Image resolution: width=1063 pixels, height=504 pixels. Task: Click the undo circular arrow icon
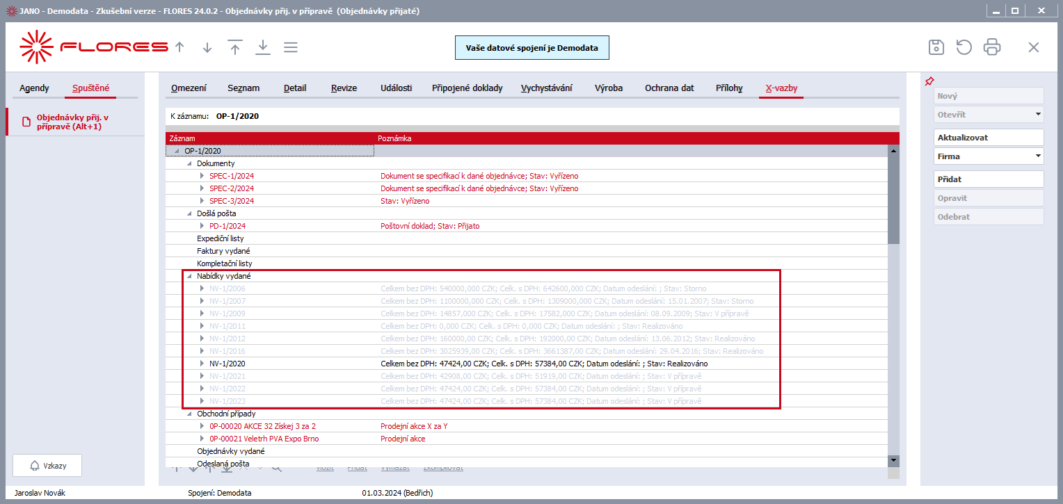click(x=964, y=47)
